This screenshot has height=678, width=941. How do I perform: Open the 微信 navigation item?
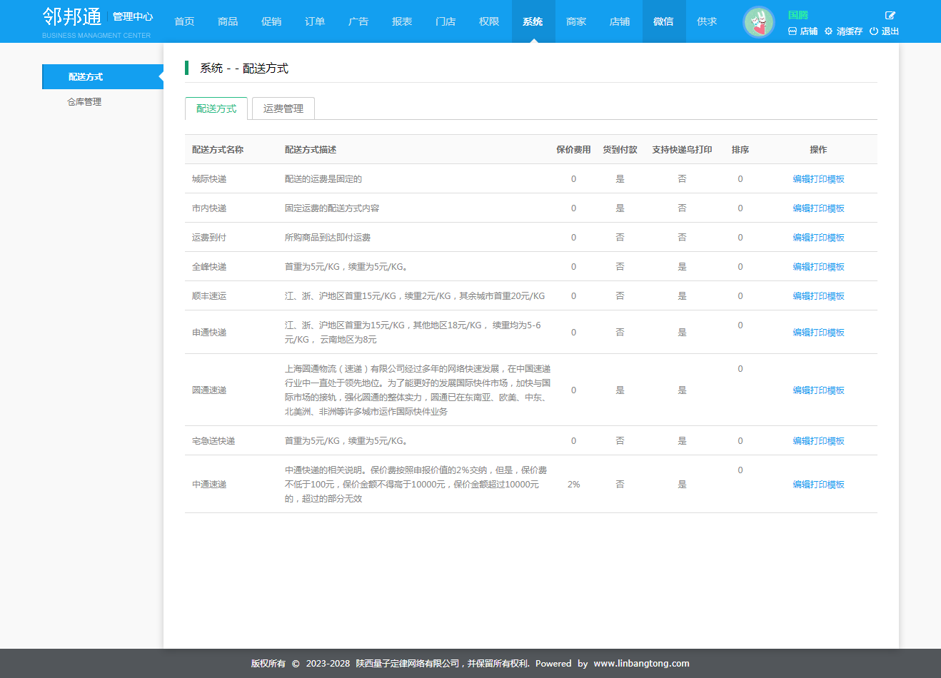[663, 21]
